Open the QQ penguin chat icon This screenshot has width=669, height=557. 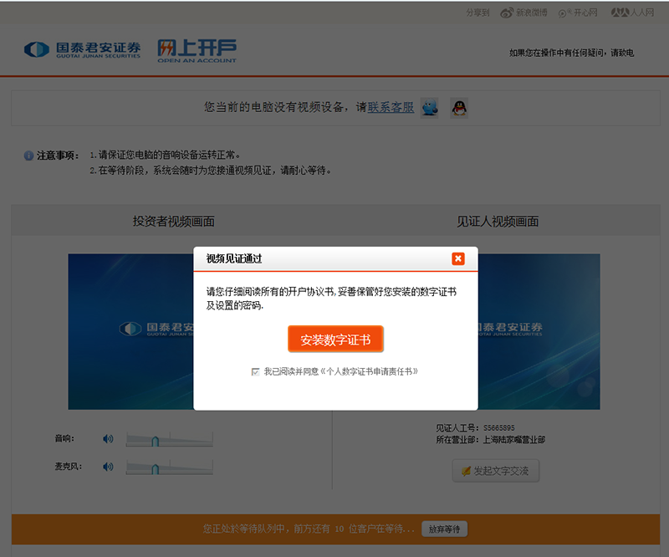coord(458,108)
